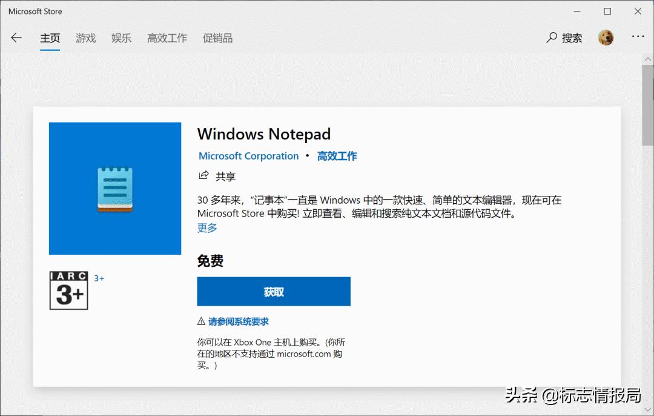This screenshot has width=654, height=416.
Task: Click the 3+ rating link
Action: (99, 278)
